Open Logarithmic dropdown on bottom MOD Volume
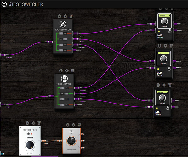This screenshot has width=188, height=157. coord(162,92)
